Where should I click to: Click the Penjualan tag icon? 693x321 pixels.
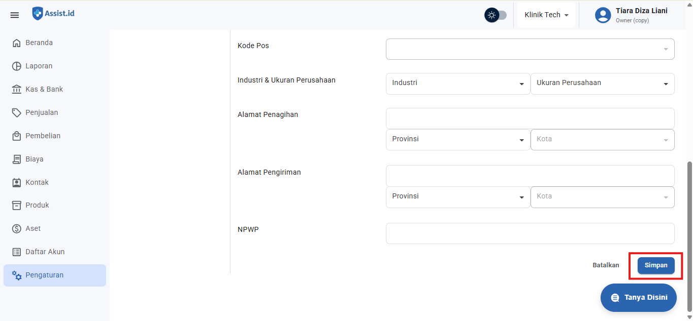[x=17, y=112]
